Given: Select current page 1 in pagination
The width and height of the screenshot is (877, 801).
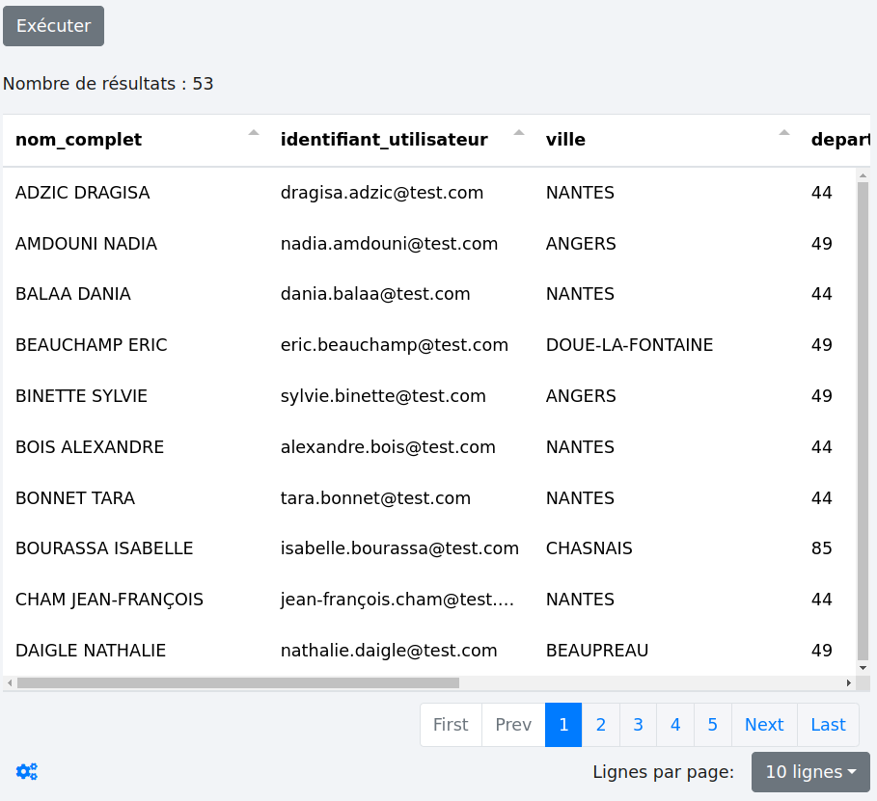Looking at the screenshot, I should pos(563,725).
